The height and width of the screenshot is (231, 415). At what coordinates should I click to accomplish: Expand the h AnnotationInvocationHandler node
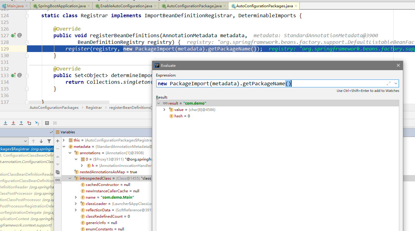82,166
